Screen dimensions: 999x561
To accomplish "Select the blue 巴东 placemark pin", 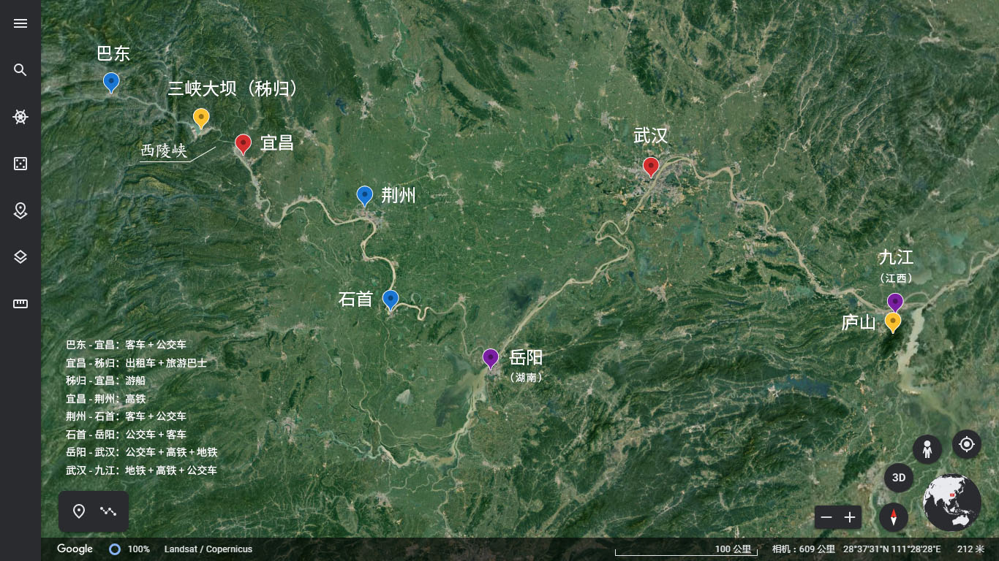I will click(111, 83).
